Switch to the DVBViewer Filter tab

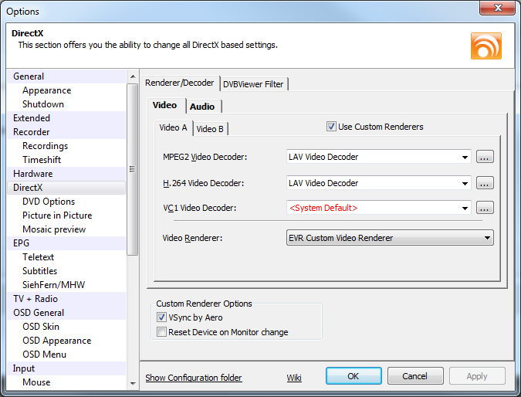coord(253,84)
